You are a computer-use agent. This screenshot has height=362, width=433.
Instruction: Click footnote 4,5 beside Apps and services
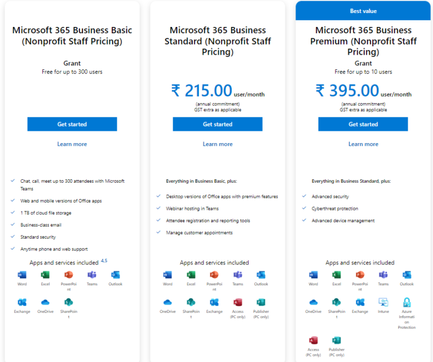coord(104,261)
